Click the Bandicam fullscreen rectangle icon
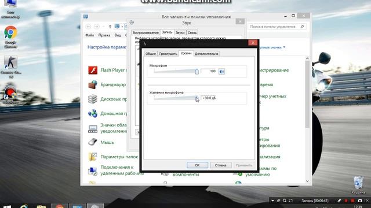 [x=291, y=200]
